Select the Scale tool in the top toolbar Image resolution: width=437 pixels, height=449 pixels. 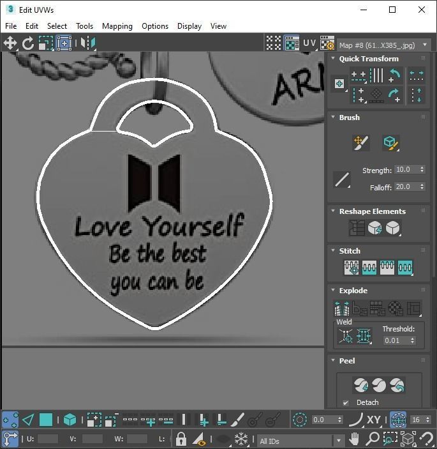click(x=46, y=43)
